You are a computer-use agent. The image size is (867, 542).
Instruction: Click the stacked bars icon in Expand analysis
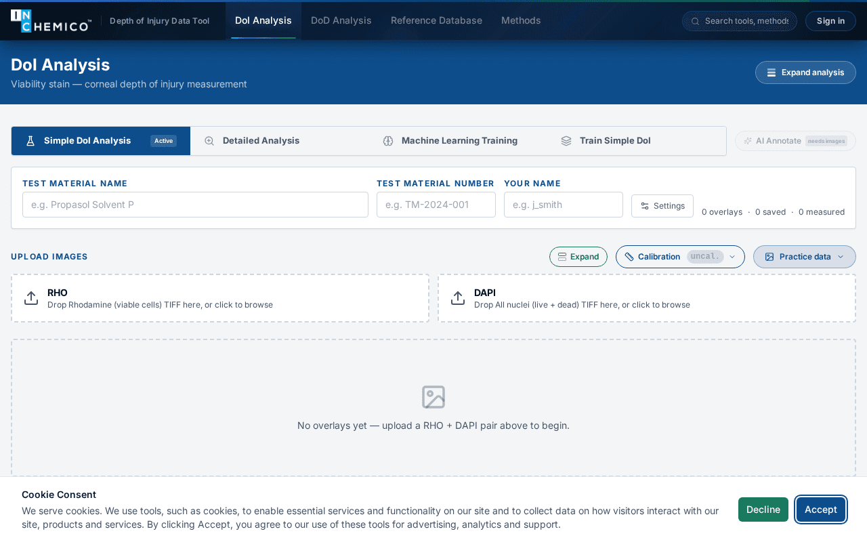[771, 72]
